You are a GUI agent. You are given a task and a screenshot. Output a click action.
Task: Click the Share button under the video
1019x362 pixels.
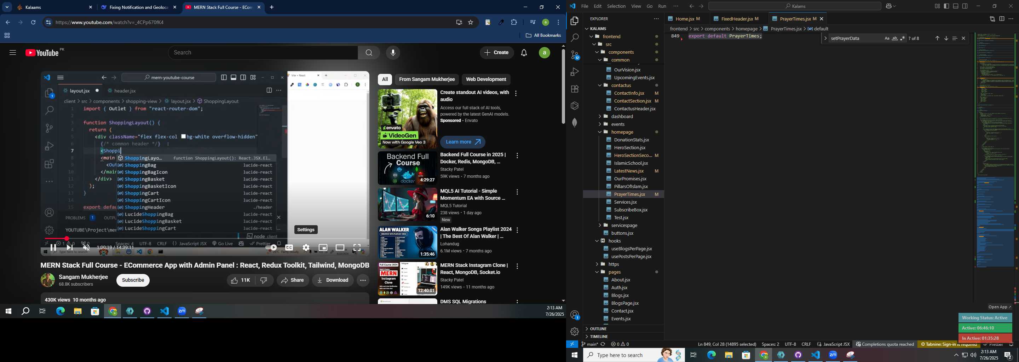tap(293, 281)
